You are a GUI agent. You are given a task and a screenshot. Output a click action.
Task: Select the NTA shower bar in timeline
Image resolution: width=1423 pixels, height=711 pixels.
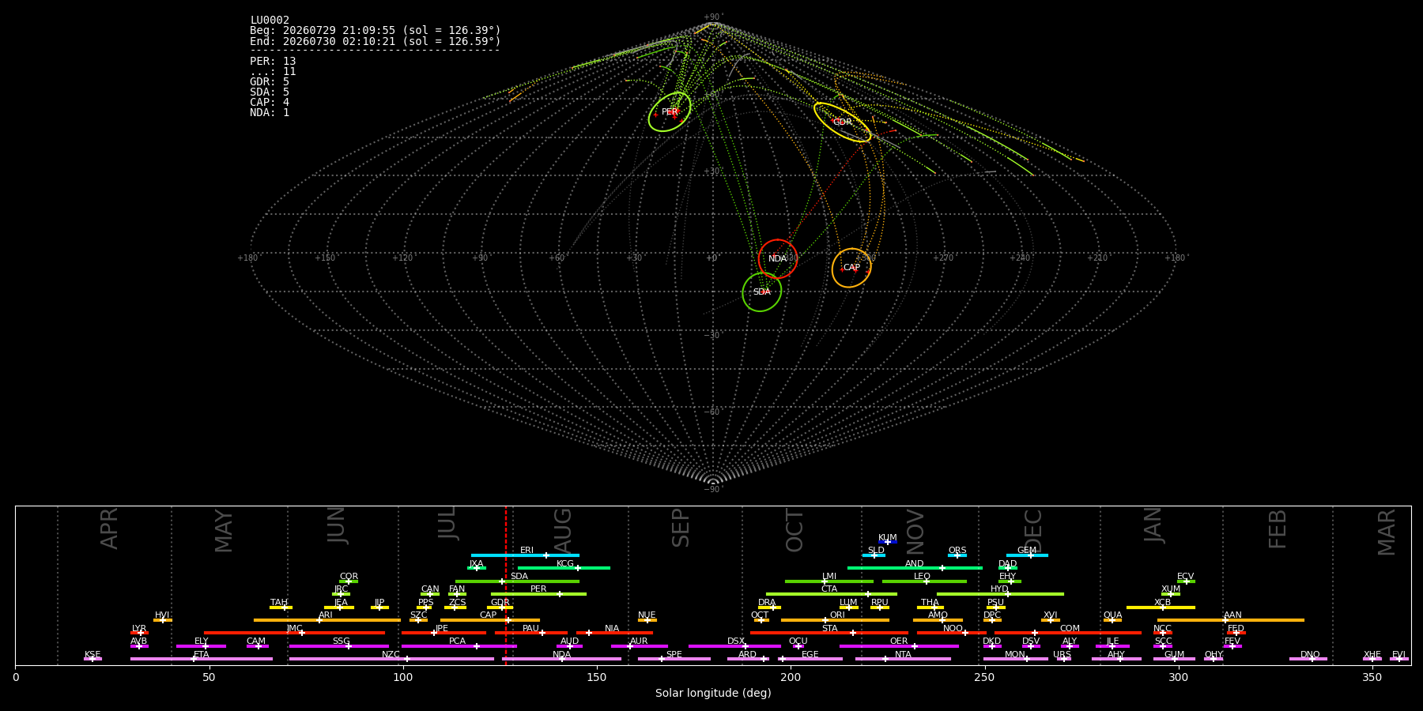pyautogui.click(x=903, y=659)
